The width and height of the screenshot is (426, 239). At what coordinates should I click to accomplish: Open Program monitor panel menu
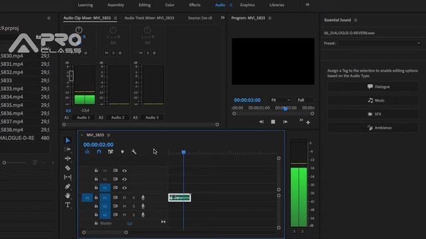pos(270,18)
